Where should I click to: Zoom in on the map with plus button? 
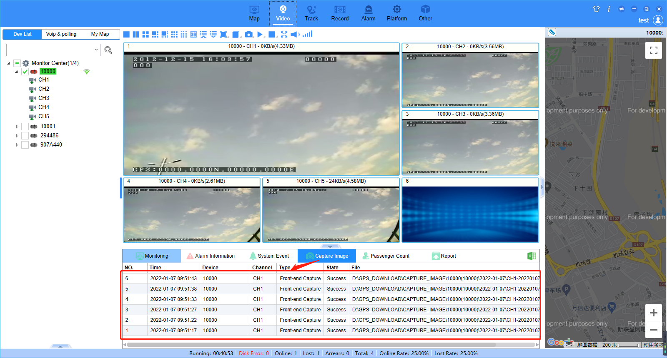(x=653, y=313)
